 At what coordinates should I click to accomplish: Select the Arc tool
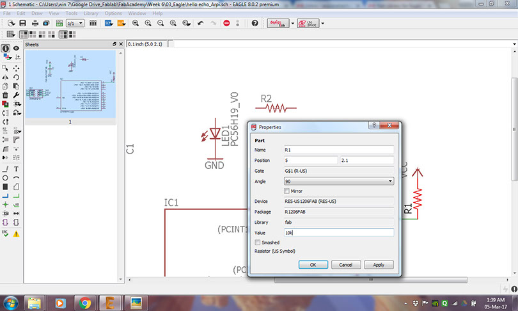coord(16,178)
